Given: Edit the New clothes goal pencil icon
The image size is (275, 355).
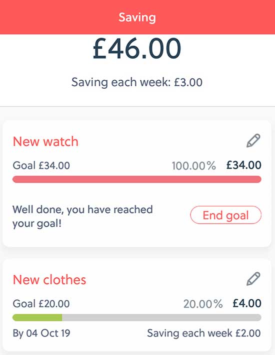Looking at the screenshot, I should click(x=253, y=279).
